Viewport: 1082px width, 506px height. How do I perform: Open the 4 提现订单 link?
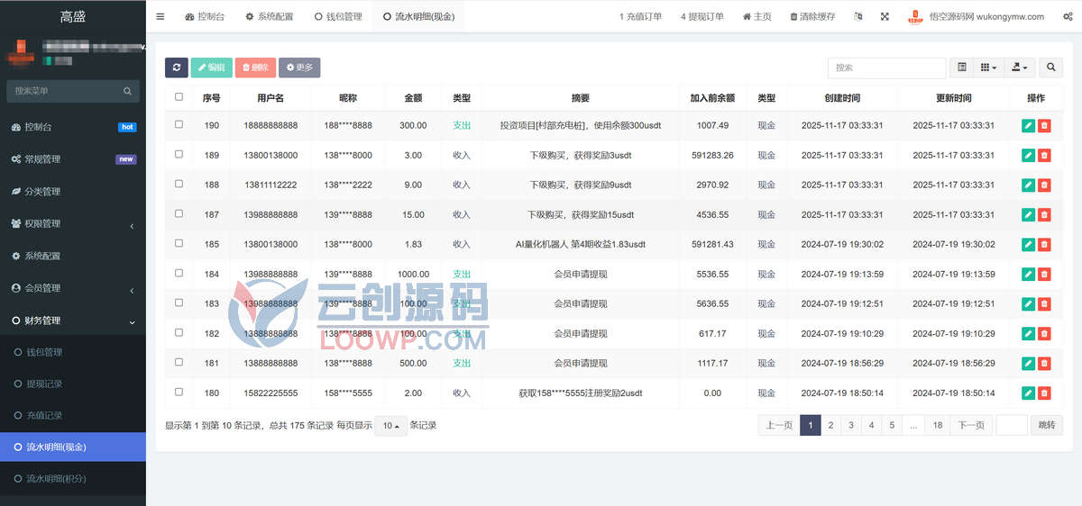tap(702, 16)
